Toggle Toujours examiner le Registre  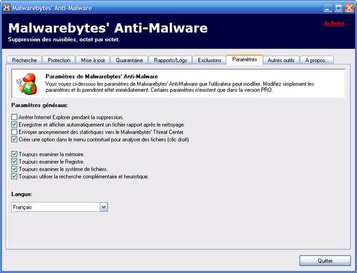click(14, 161)
